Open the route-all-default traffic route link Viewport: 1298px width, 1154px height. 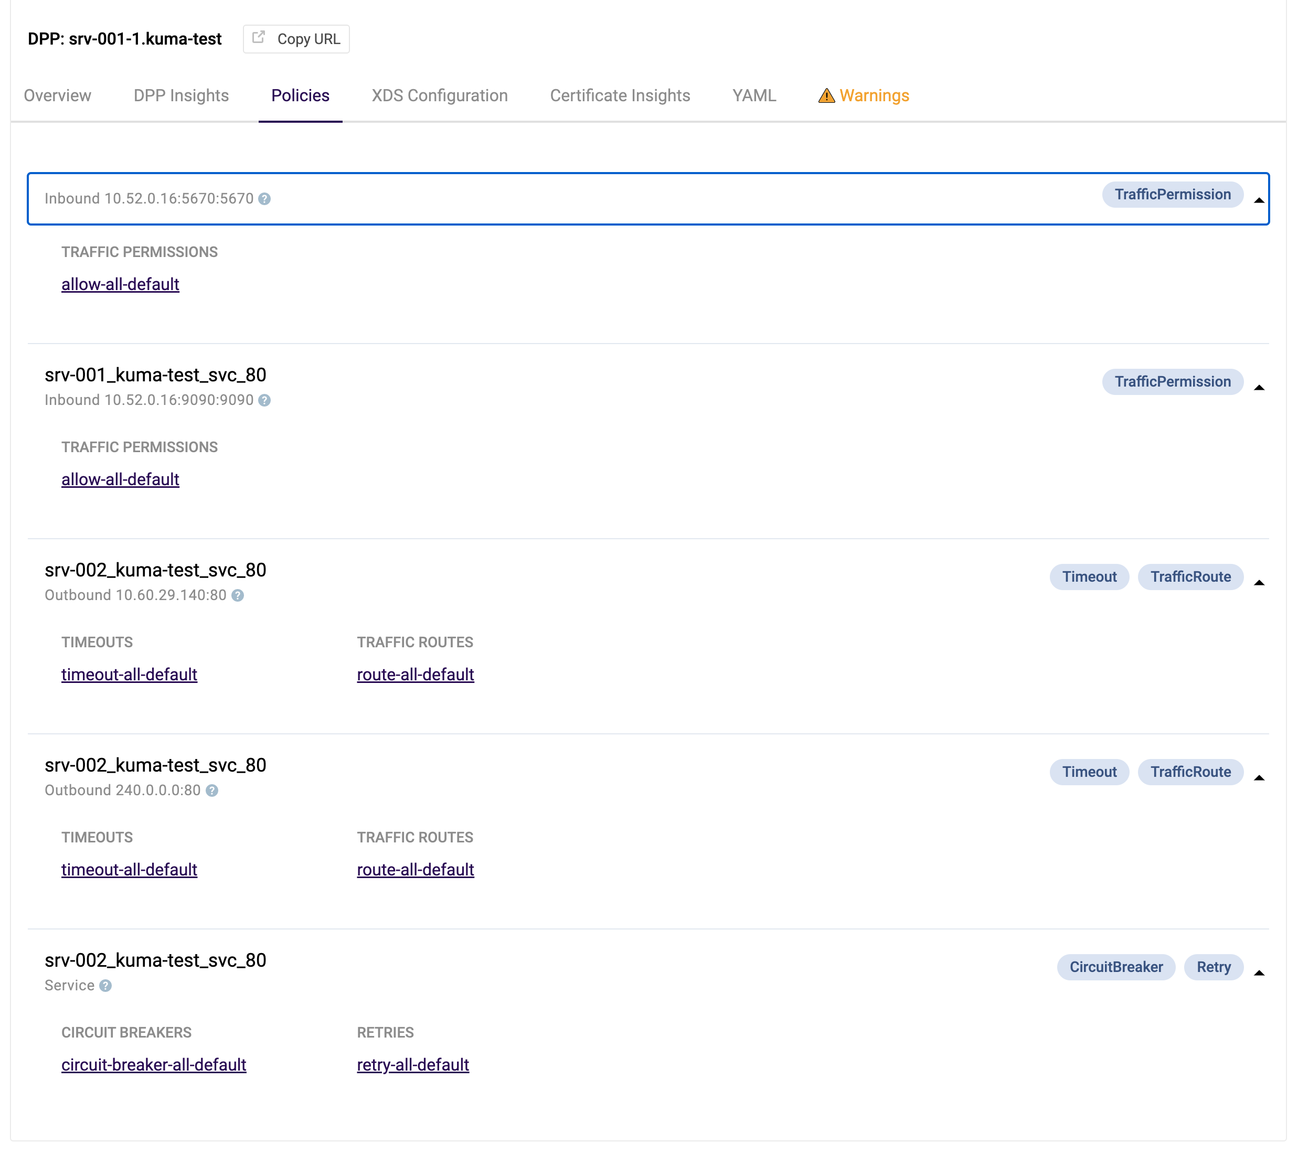click(x=414, y=674)
